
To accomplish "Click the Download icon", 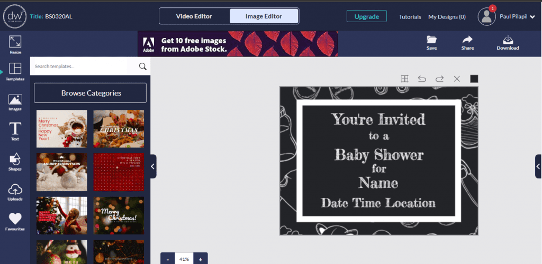I will click(508, 41).
